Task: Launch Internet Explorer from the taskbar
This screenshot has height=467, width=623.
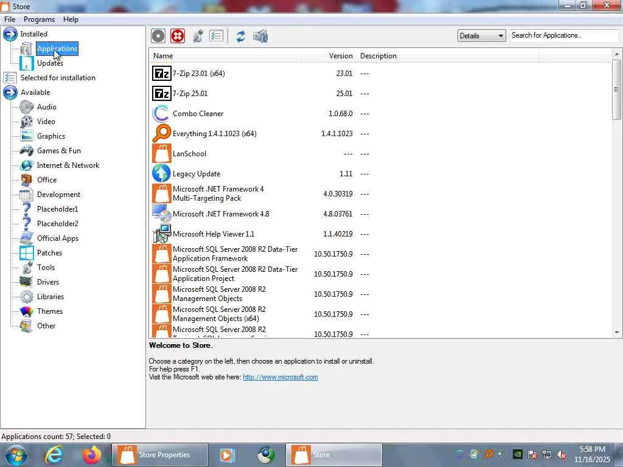Action: tap(54, 455)
